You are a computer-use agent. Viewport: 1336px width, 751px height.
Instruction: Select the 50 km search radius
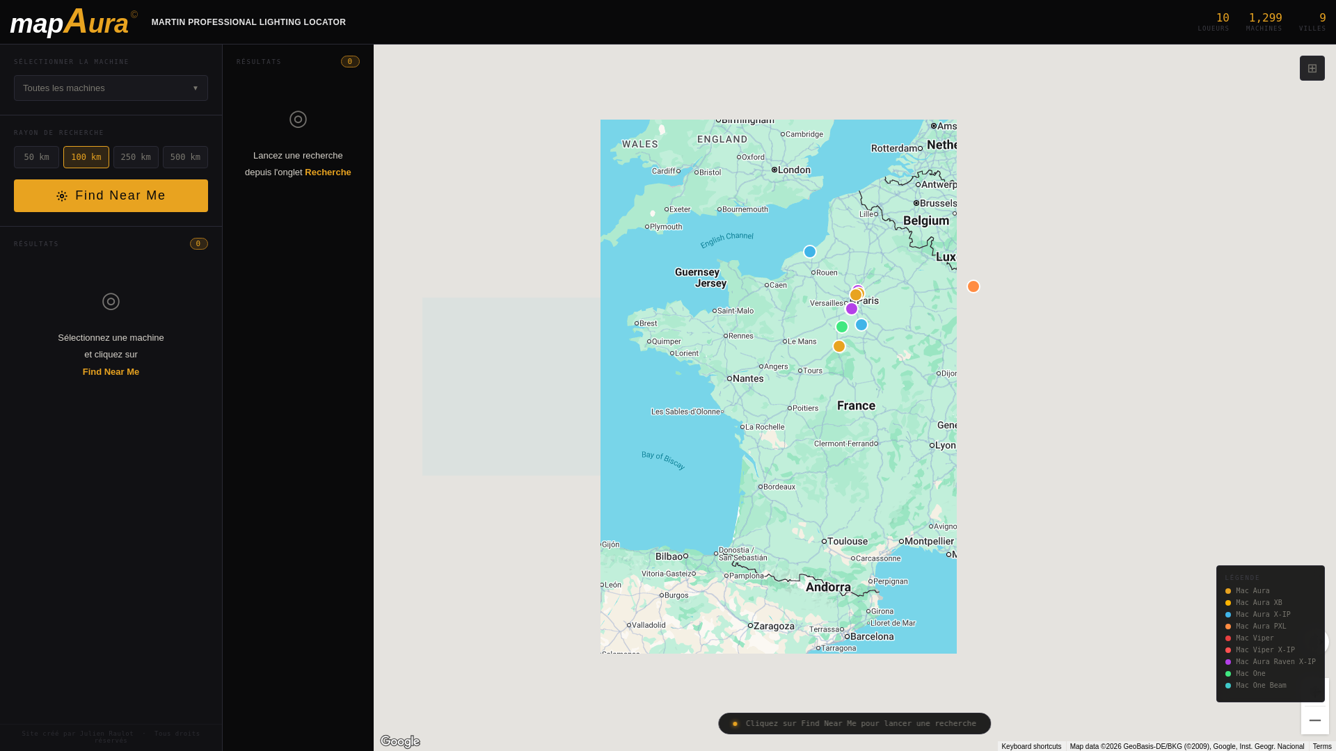(36, 157)
